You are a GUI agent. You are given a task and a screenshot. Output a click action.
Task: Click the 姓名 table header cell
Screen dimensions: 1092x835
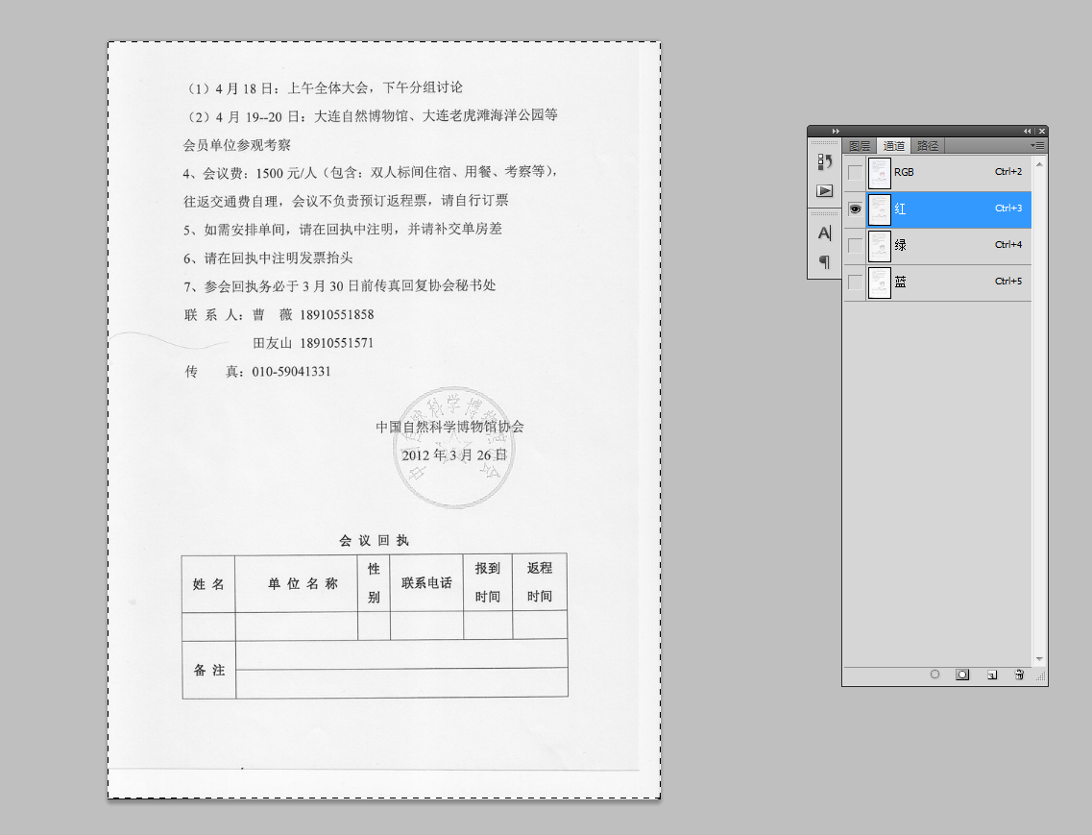[208, 584]
